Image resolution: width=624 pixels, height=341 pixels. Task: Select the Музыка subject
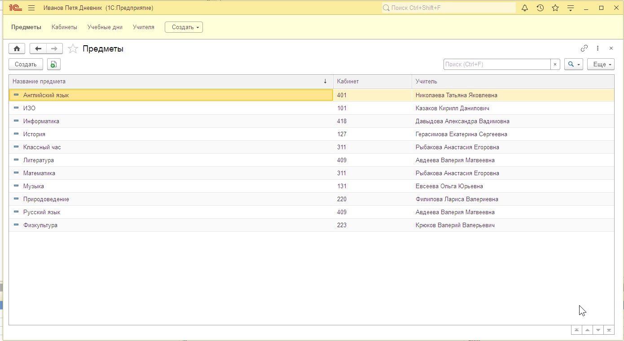(312, 186)
